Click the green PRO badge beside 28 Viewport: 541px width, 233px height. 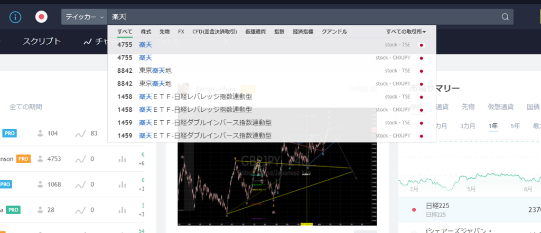click(13, 210)
